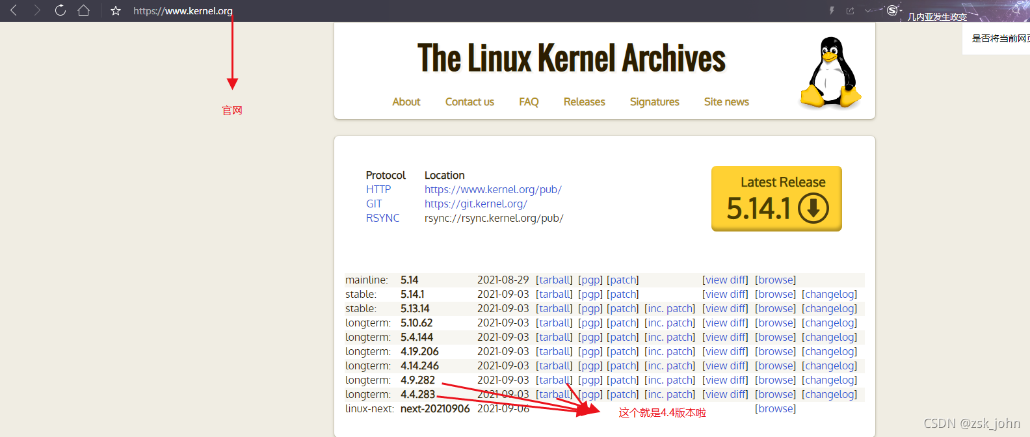Click the www.kernel.org address bar
Screen dimensions: 1030x437
[183, 11]
